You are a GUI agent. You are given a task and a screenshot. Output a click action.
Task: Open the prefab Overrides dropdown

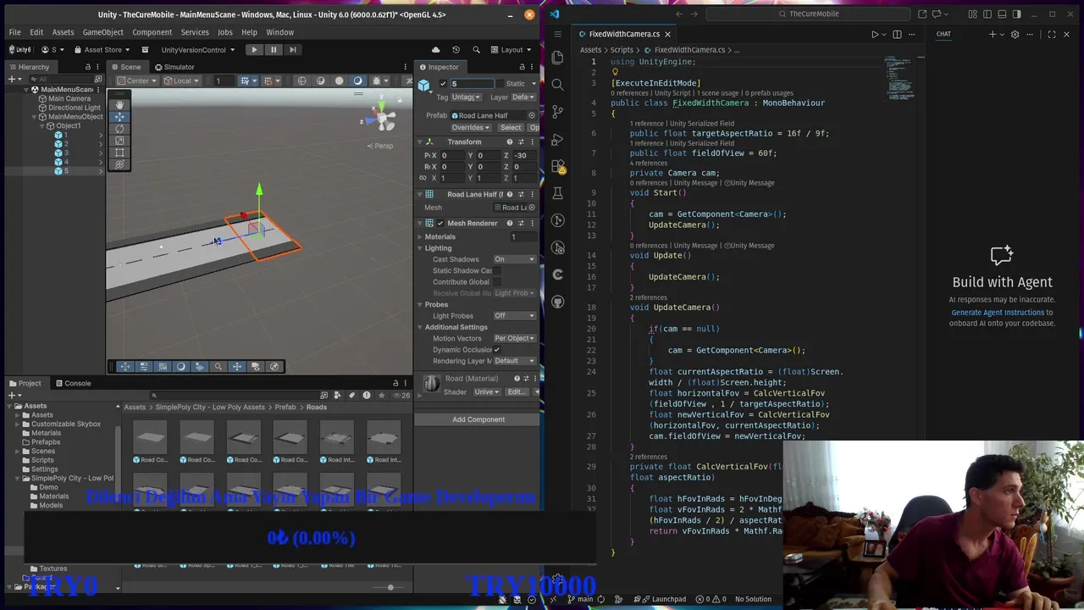point(470,128)
